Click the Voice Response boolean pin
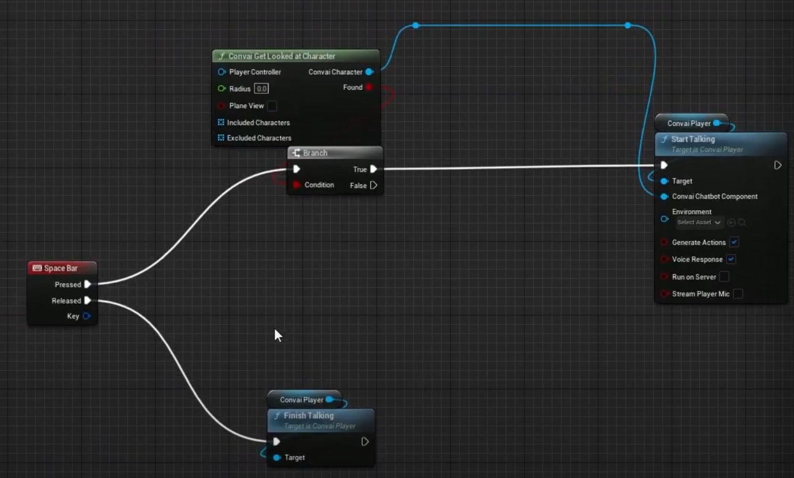 [x=664, y=260]
